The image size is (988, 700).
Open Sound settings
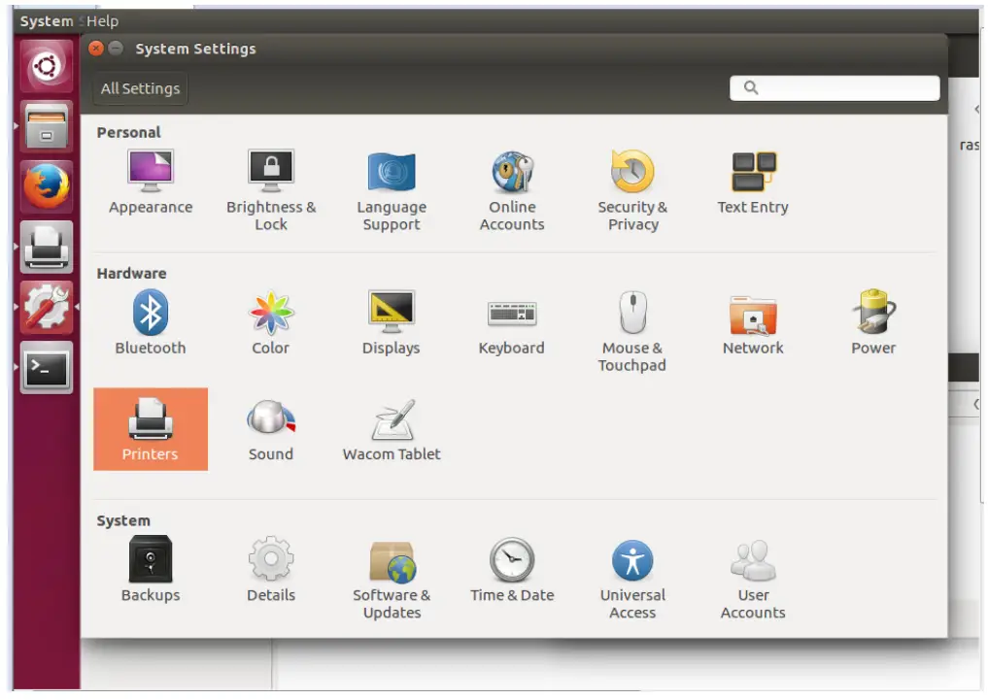271,429
